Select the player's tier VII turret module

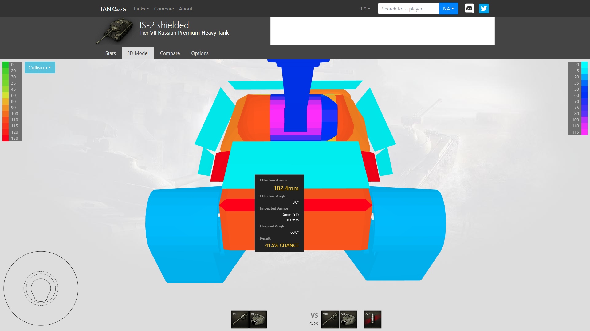(258, 319)
